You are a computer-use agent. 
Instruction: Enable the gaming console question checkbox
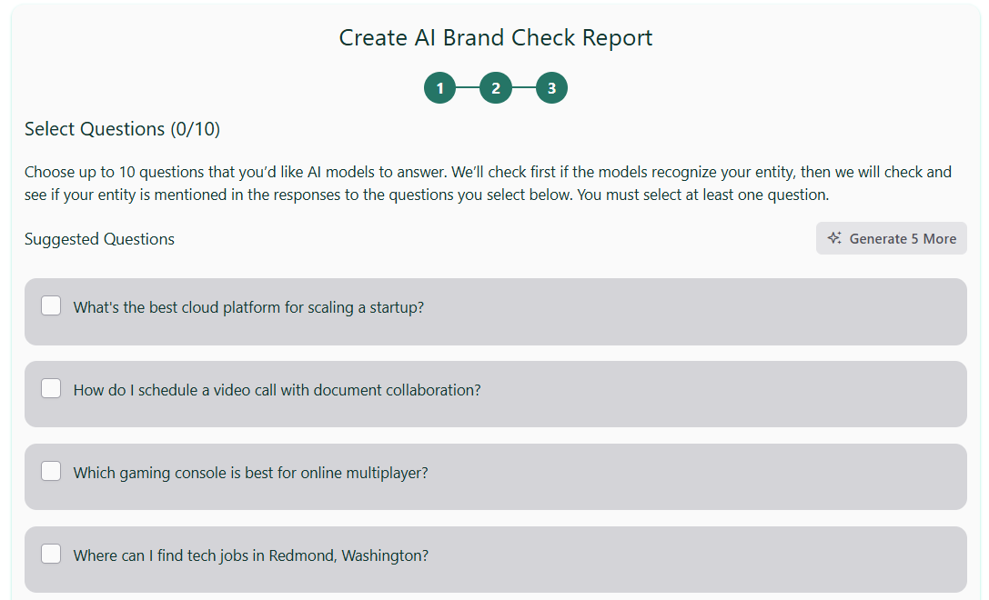(51, 472)
